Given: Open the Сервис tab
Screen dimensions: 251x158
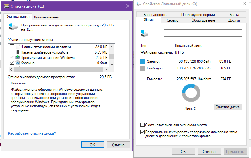Looking at the screenshot, I should coord(173,20).
